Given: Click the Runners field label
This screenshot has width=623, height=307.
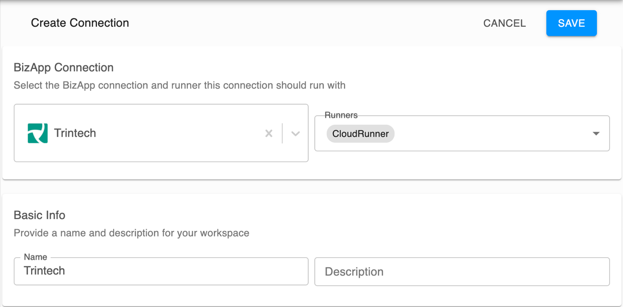Looking at the screenshot, I should pyautogui.click(x=341, y=115).
